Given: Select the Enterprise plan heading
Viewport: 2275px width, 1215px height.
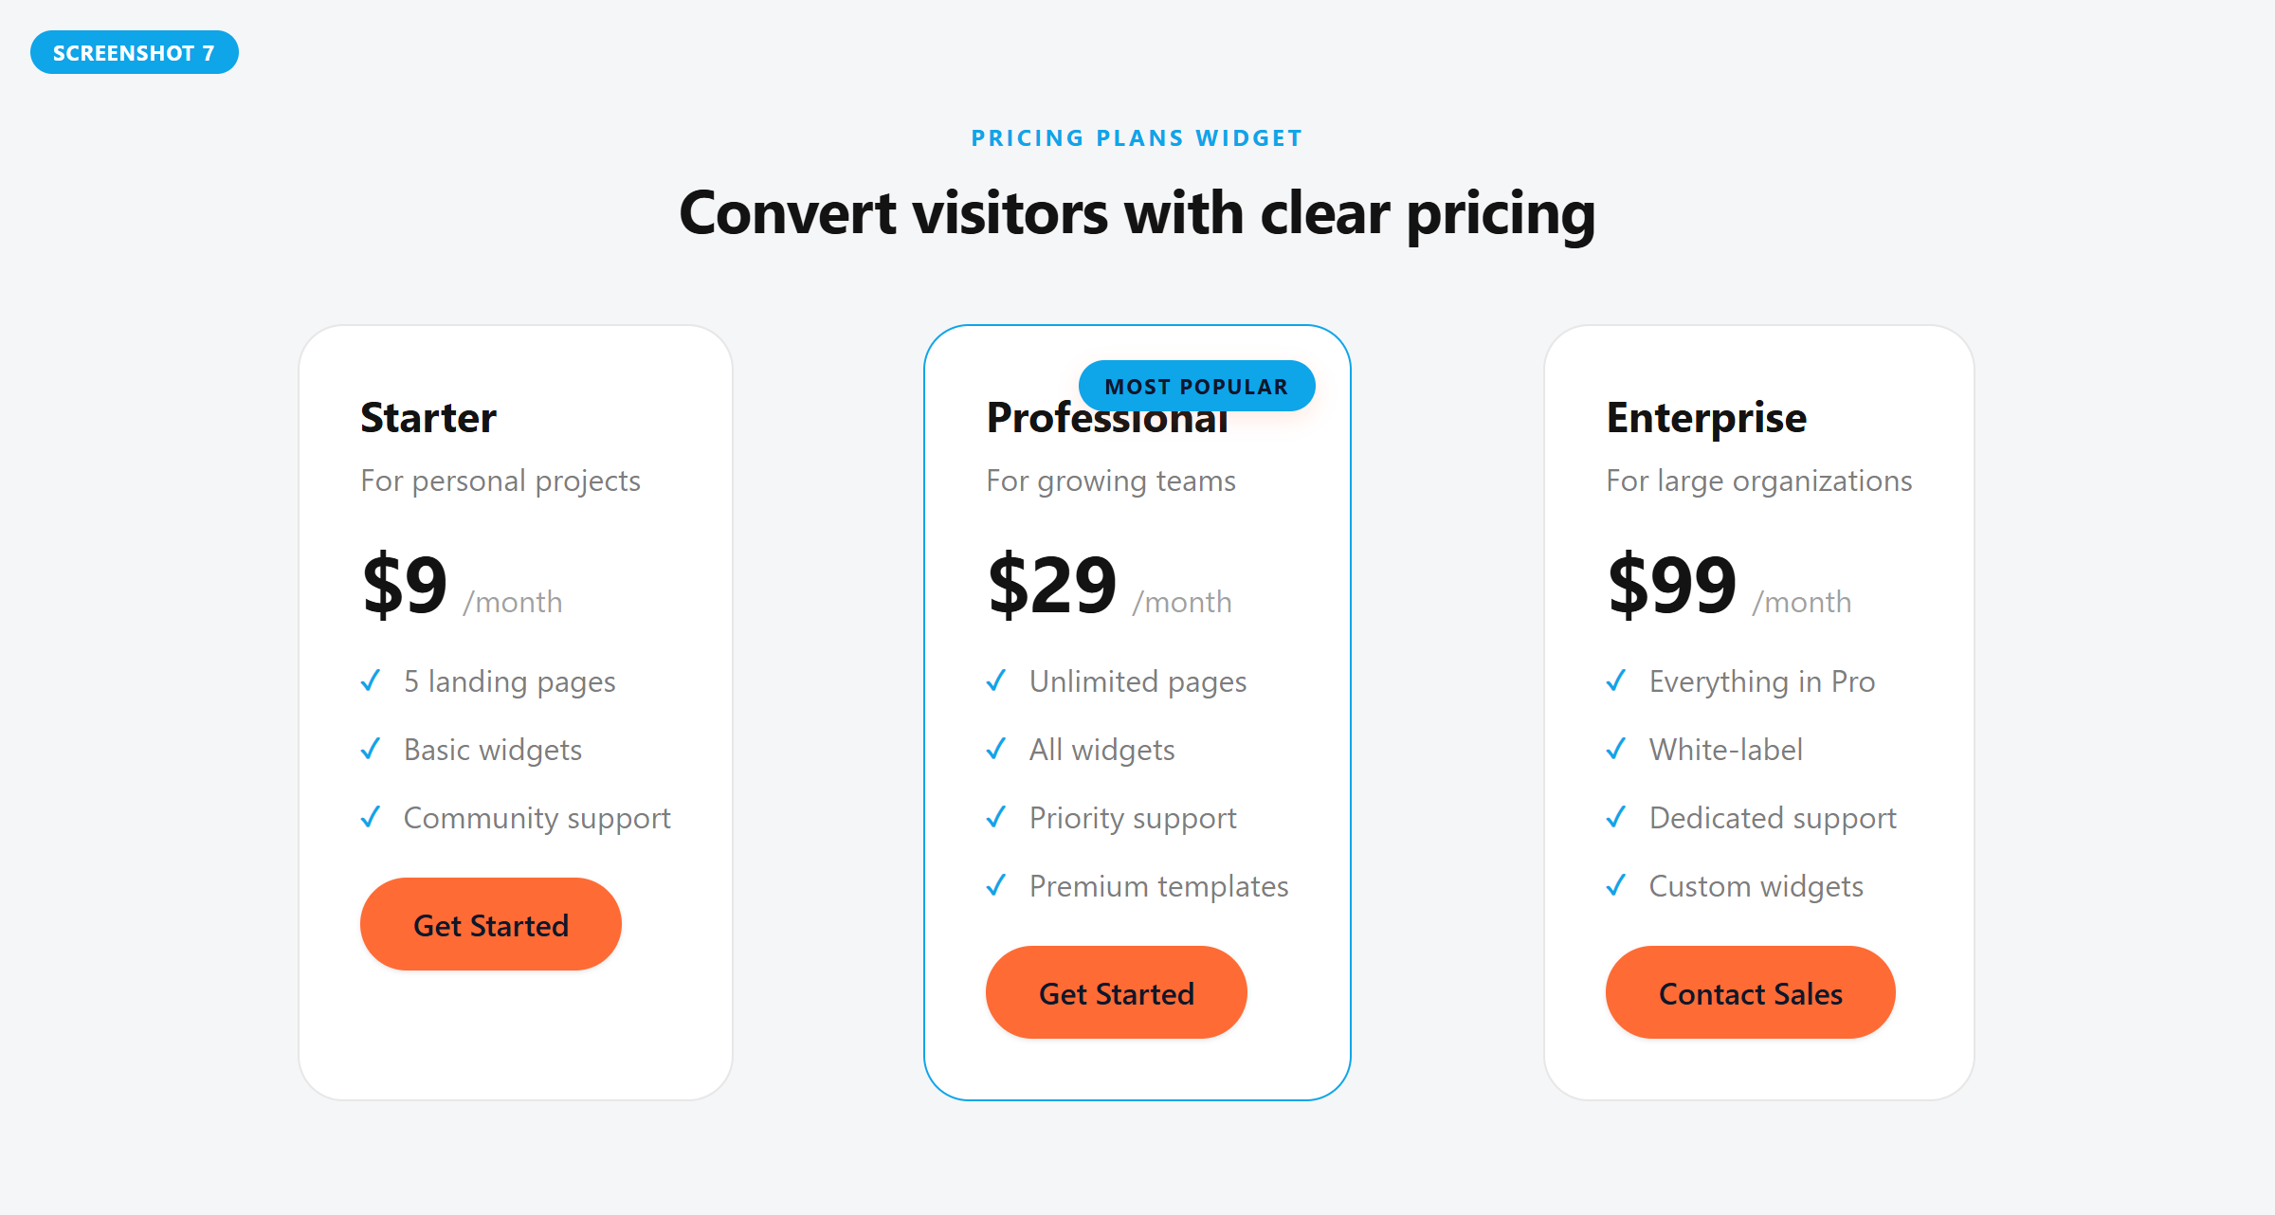Looking at the screenshot, I should 1705,416.
